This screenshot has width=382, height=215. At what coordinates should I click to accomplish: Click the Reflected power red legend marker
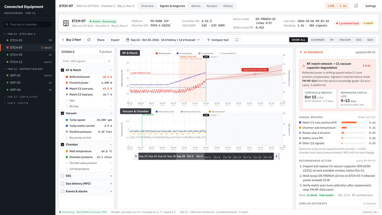tap(157, 53)
